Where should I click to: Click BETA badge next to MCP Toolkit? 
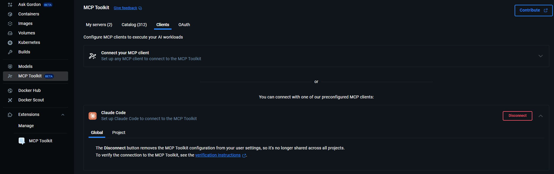[49, 76]
